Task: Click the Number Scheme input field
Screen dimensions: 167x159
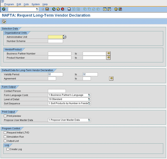Action: click(55, 41)
